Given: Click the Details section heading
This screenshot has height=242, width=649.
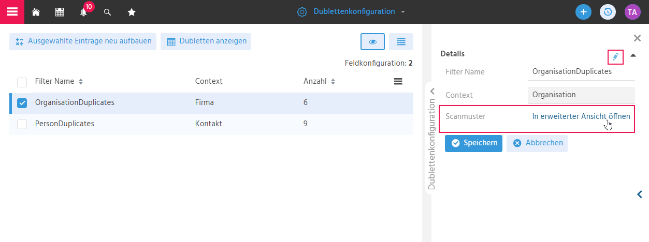Looking at the screenshot, I should [x=452, y=54].
